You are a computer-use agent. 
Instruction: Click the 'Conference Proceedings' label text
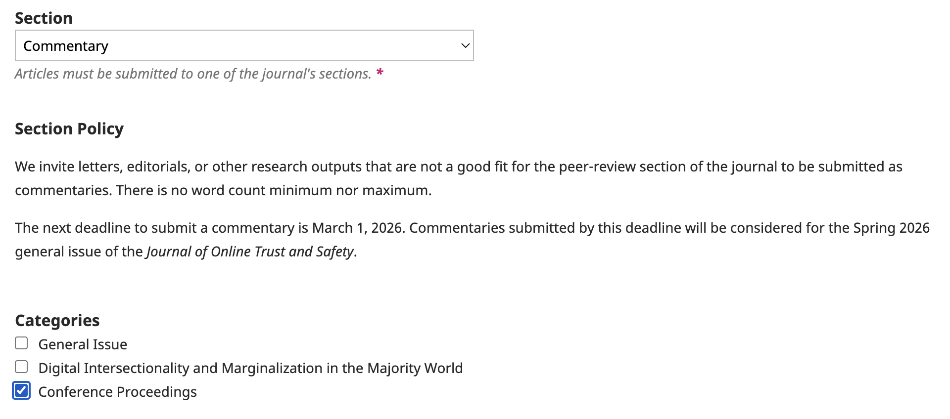(117, 392)
